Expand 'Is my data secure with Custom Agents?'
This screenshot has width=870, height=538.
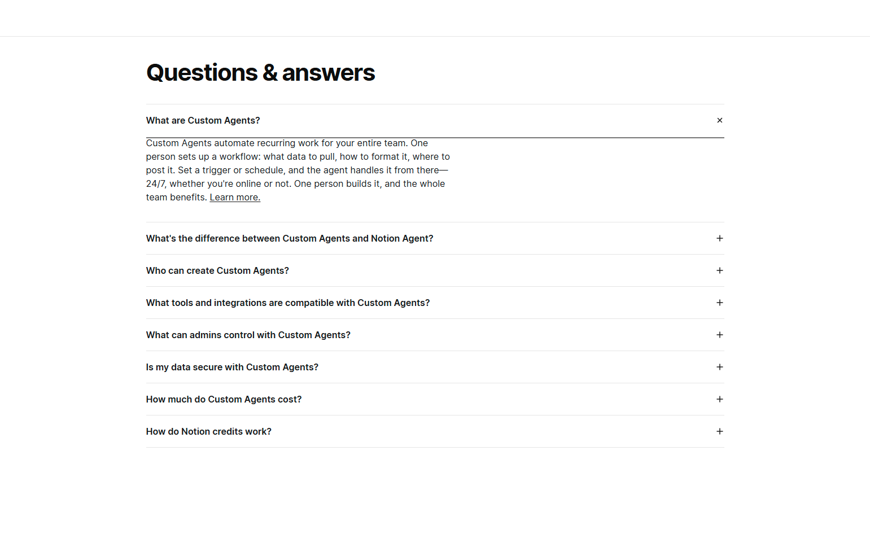point(232,367)
